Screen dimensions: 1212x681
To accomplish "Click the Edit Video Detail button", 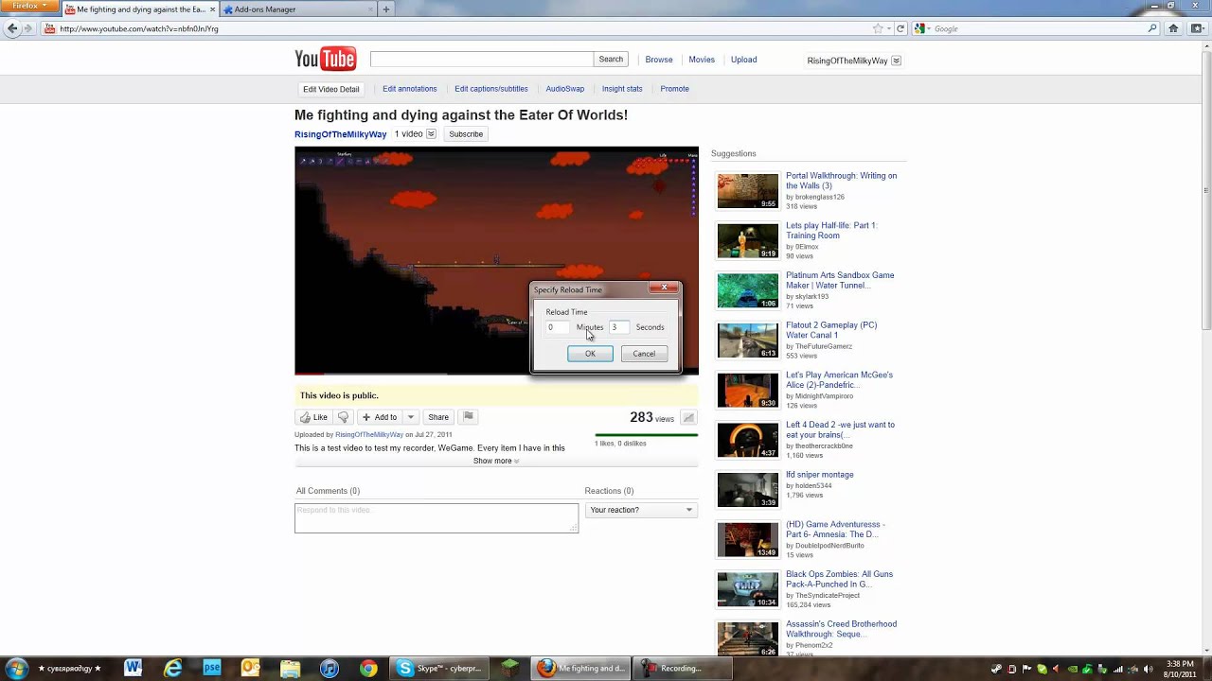I will 331,89.
